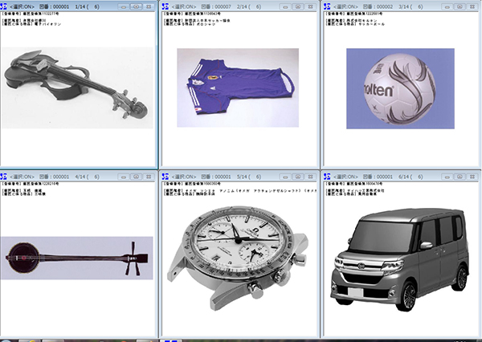The height and width of the screenshot is (342, 482).
Task: Click the registration number line in wristwatch window
Action: click(x=192, y=184)
